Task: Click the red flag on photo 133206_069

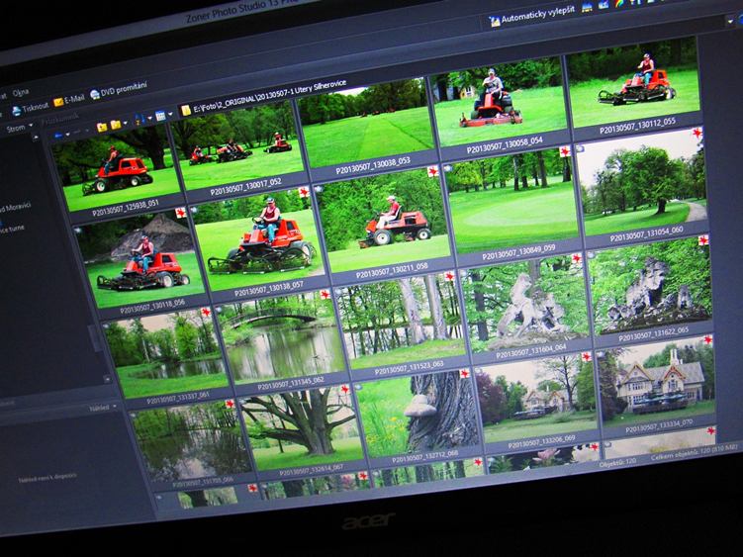Action: [586, 356]
